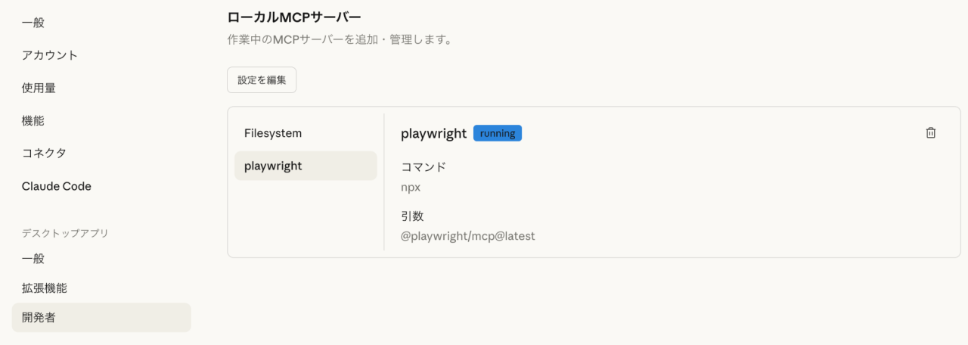
Task: Click the デスクトップアプリ section label
Action: click(x=65, y=233)
